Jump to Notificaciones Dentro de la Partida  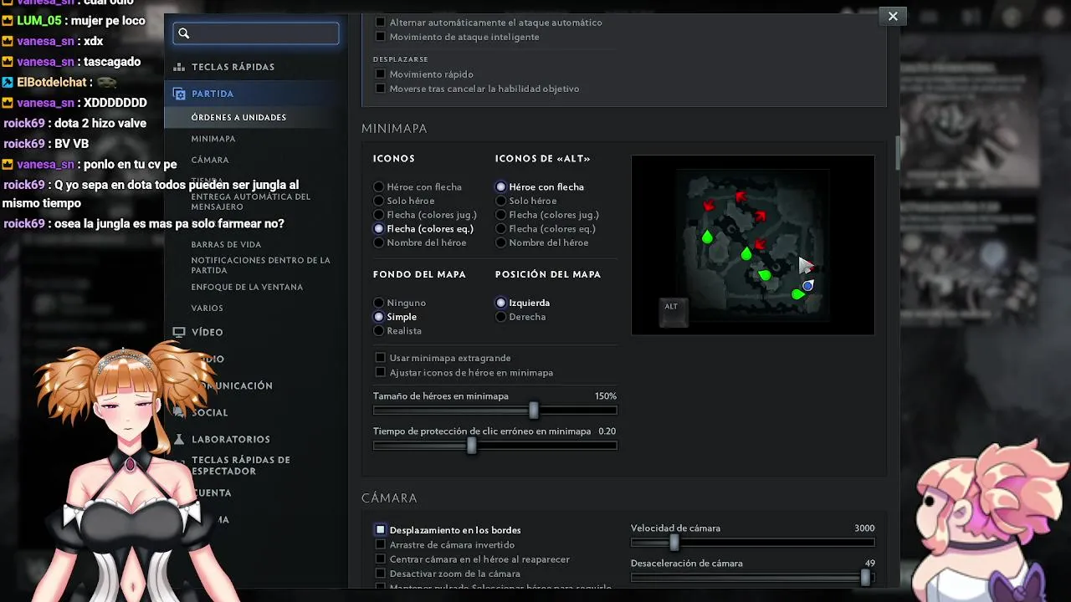click(x=260, y=265)
